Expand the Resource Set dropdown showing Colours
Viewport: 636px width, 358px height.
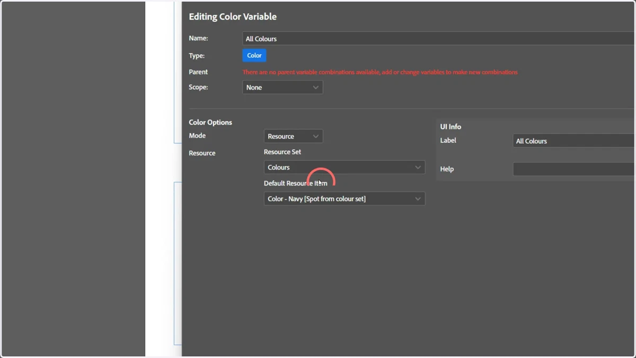[344, 167]
